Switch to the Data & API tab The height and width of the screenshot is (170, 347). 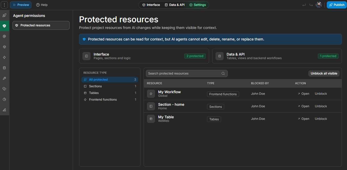click(175, 5)
